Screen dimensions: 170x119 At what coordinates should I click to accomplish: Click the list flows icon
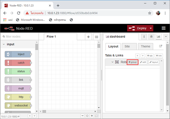point(96,37)
